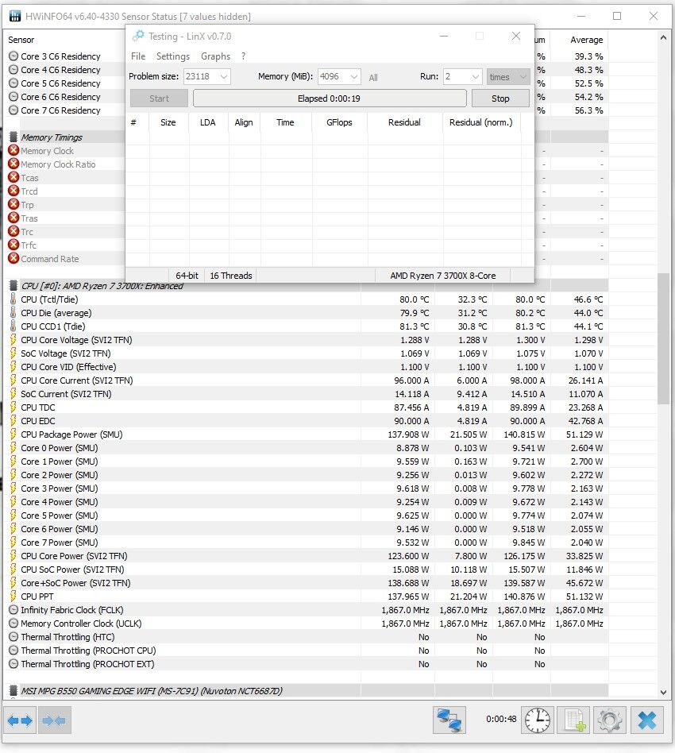Click the LinX gear icon in title bar

[x=138, y=36]
